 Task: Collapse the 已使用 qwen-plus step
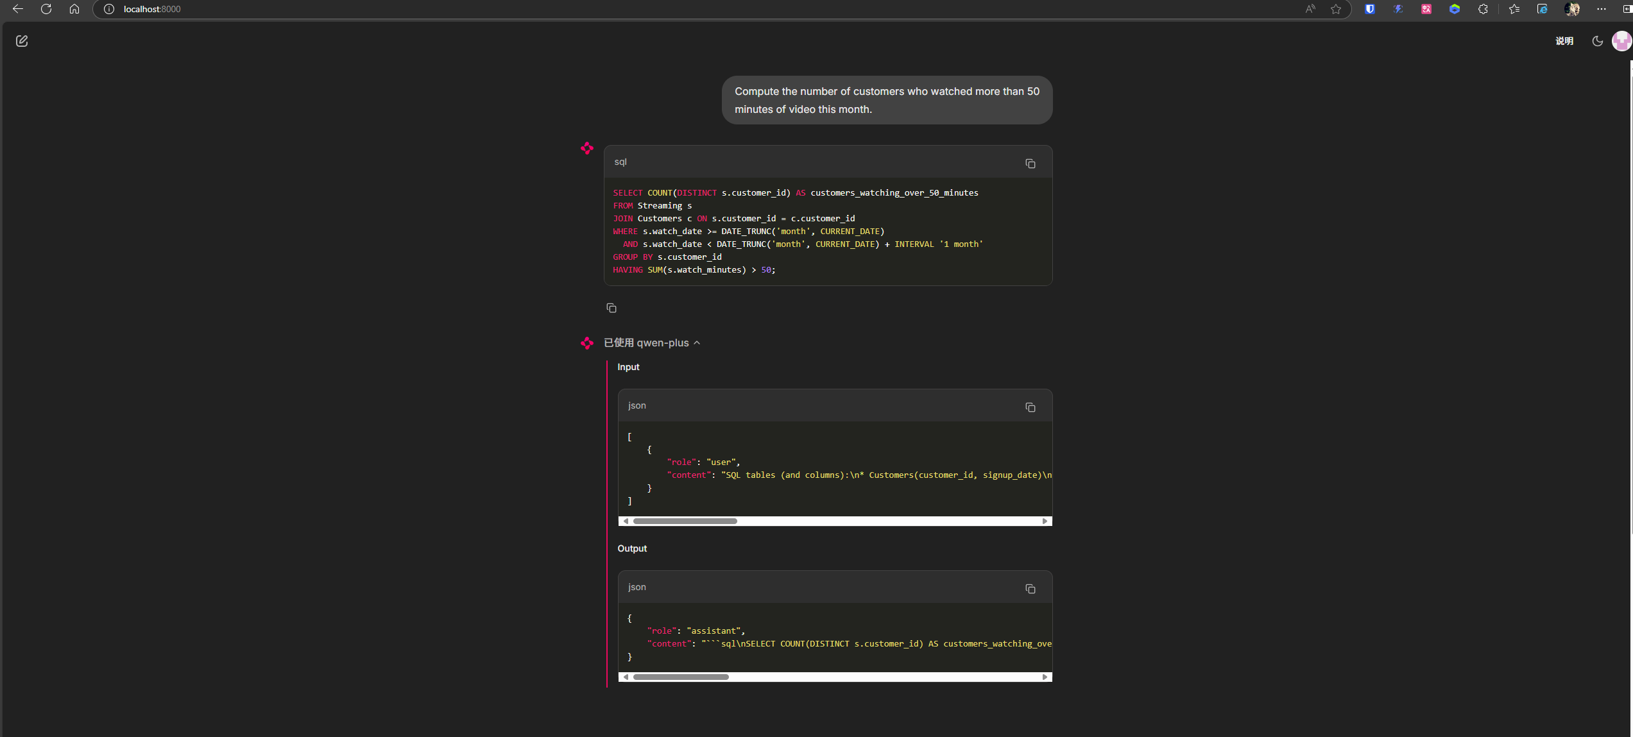(x=652, y=343)
